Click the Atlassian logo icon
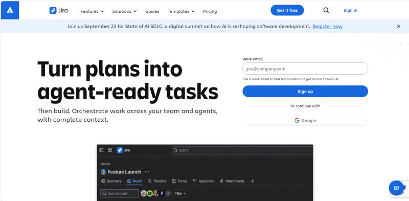Image resolution: width=409 pixels, height=201 pixels. (10, 10)
